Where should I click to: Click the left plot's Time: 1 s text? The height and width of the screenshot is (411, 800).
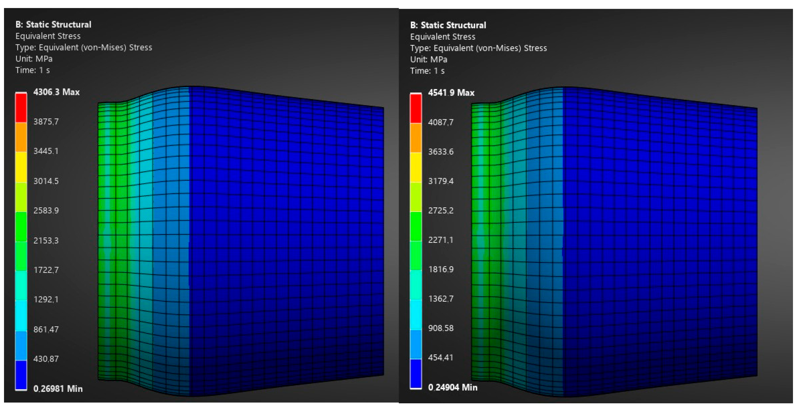(x=32, y=70)
